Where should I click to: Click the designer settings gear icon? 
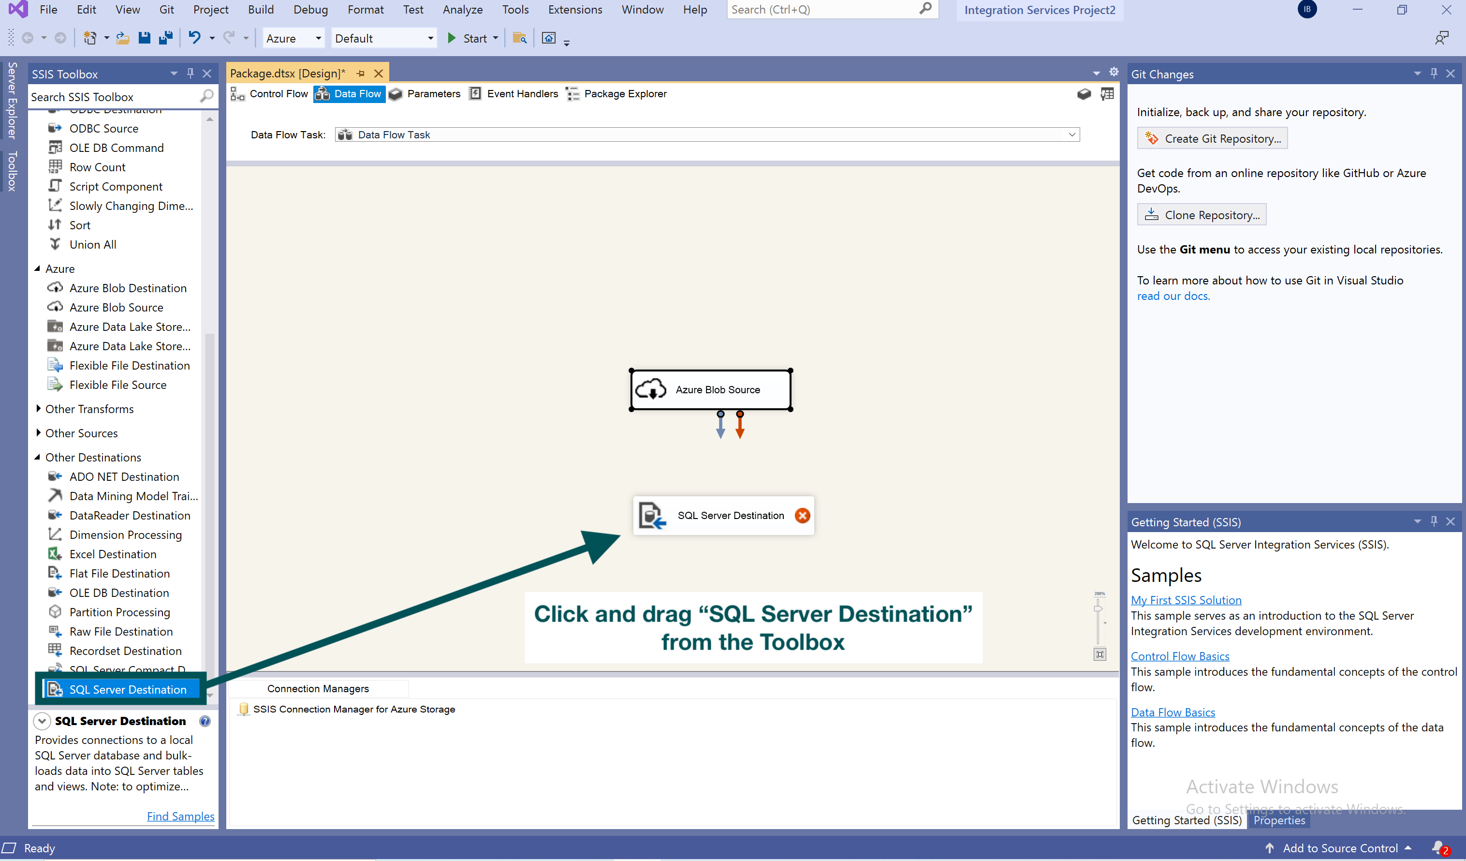click(1114, 72)
